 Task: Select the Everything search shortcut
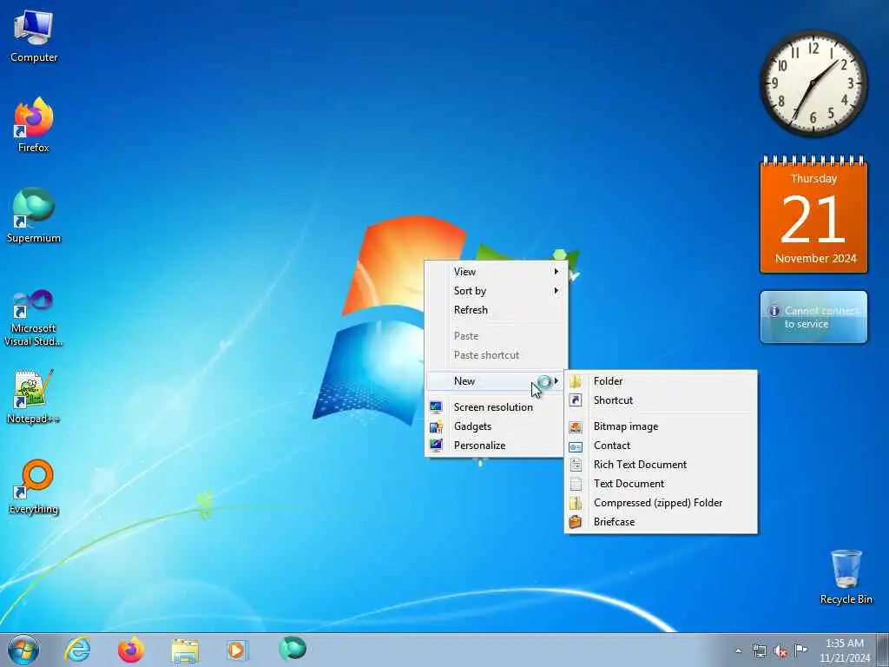click(34, 486)
